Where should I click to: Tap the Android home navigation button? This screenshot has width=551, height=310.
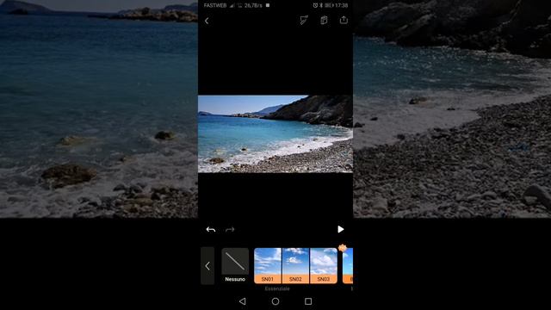(275, 301)
